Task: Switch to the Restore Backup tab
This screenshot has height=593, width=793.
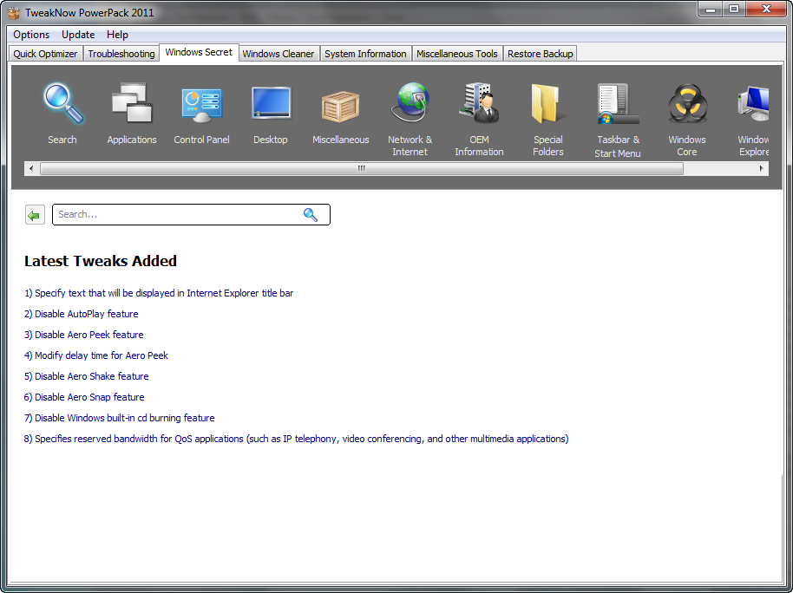Action: [x=541, y=54]
